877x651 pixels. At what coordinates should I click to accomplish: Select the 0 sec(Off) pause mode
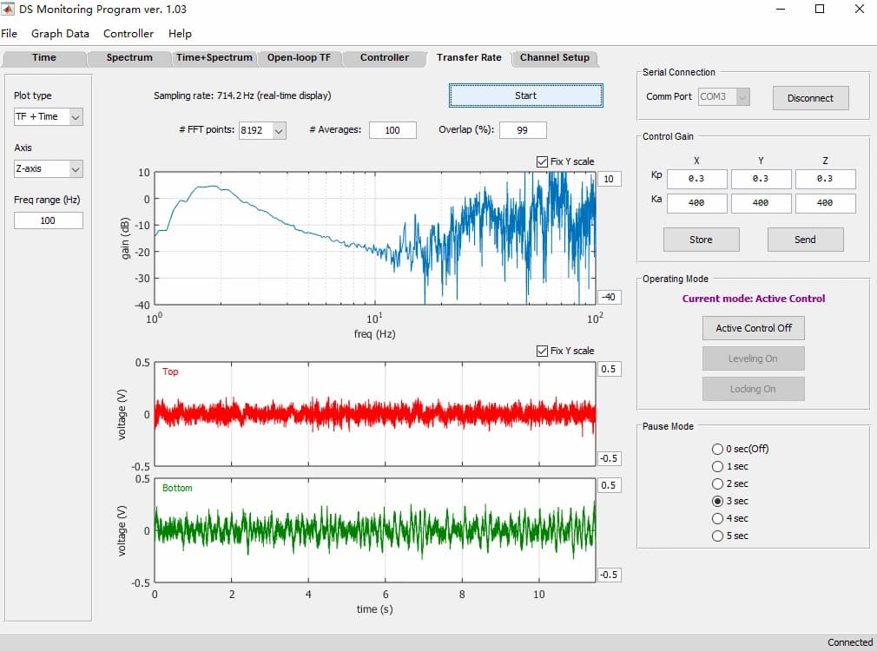[x=717, y=449]
